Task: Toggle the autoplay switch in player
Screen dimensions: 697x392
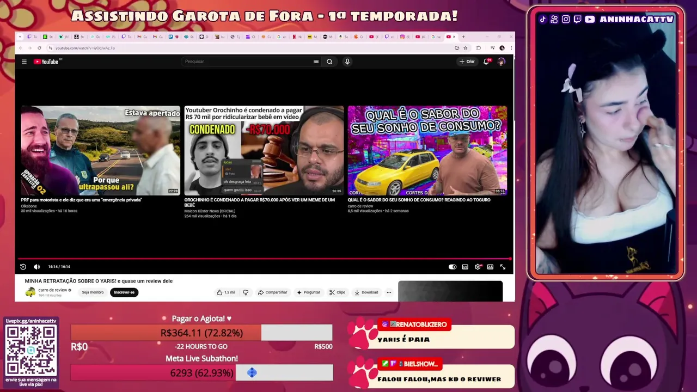Action: pyautogui.click(x=453, y=267)
